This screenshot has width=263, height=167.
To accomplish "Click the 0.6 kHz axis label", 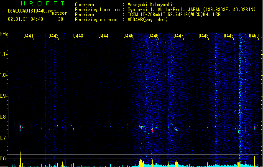I will (x=3, y=159).
